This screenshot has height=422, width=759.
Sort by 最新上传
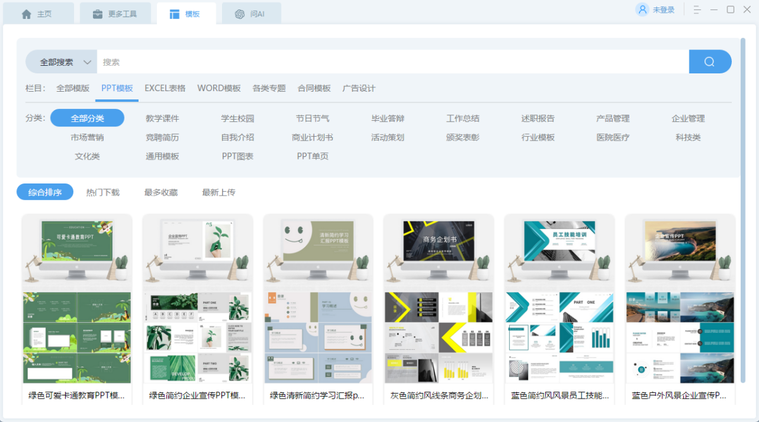point(219,192)
